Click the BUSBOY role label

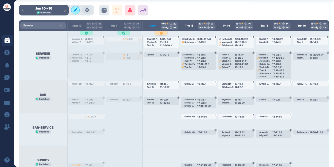[x=43, y=160]
